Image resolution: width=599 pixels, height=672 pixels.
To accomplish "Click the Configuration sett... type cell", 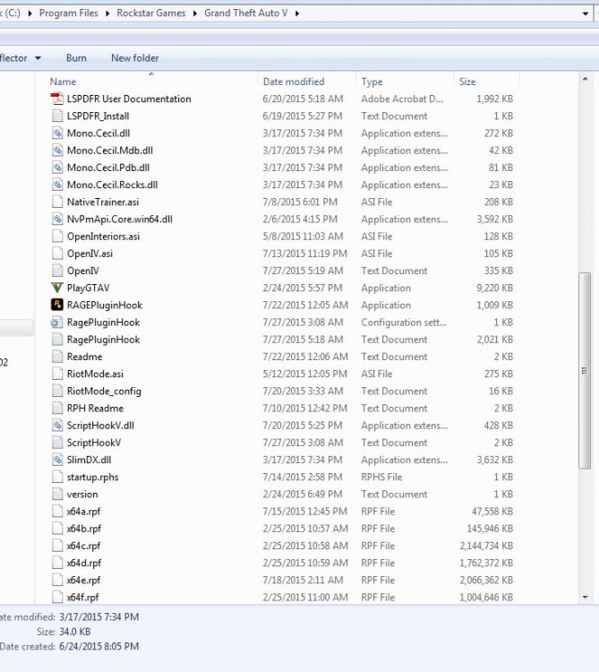I will pyautogui.click(x=404, y=323).
